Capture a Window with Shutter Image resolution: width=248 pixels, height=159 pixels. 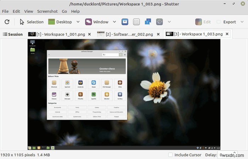coord(97,22)
